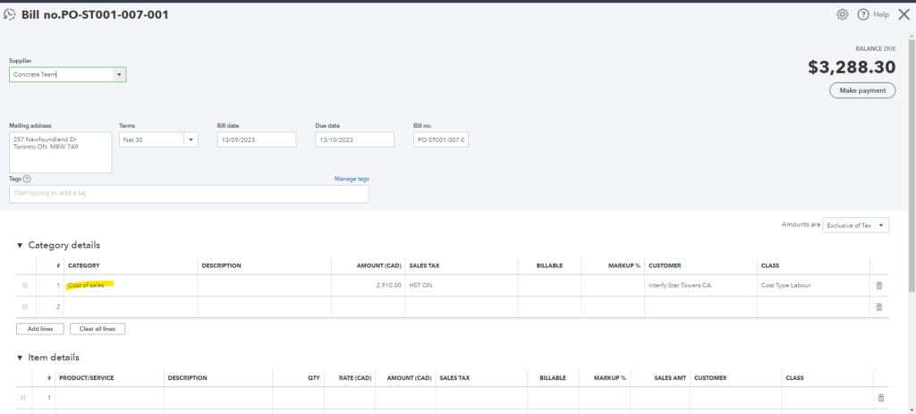Open the Terms Net 30 dropdown
This screenshot has width=916, height=414.
click(x=191, y=140)
